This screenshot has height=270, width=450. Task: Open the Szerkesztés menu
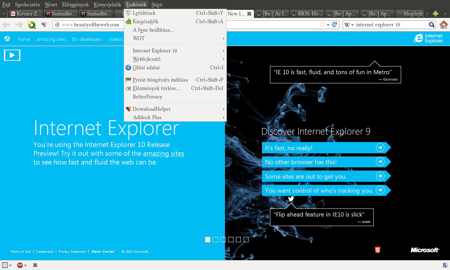coord(27,5)
